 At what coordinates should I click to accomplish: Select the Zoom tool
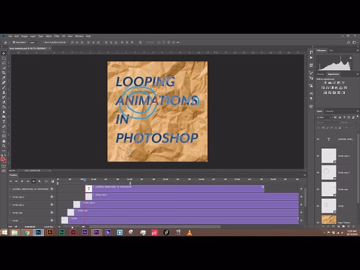point(4,146)
